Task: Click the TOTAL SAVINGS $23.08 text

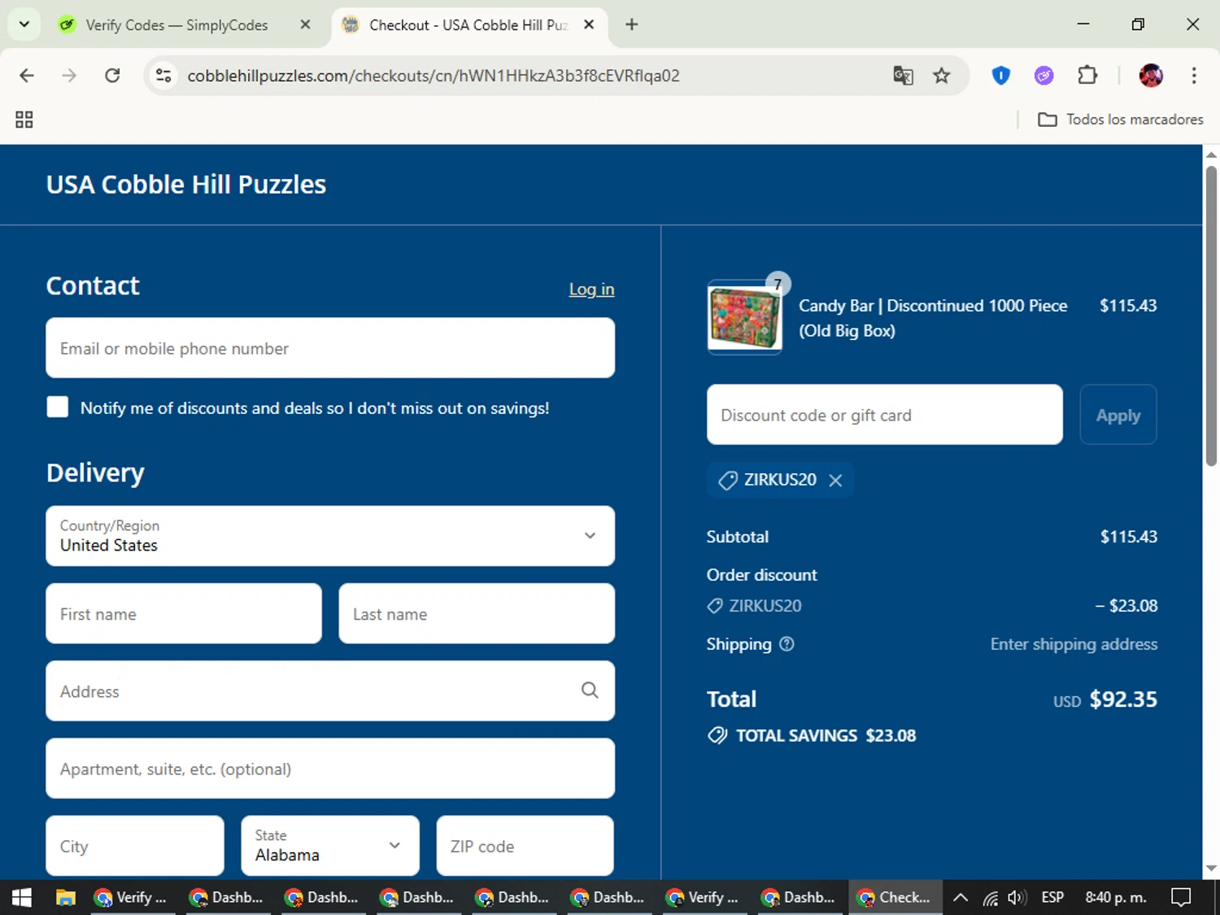Action: [x=826, y=736]
